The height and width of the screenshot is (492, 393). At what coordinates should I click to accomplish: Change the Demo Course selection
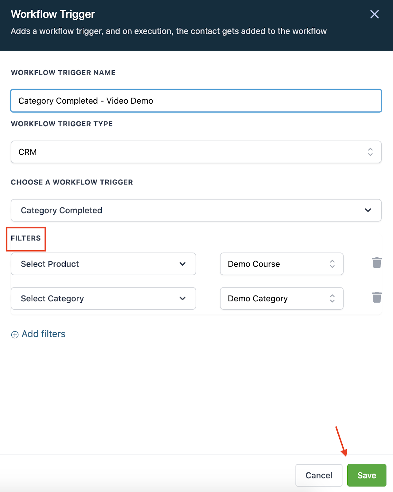282,264
